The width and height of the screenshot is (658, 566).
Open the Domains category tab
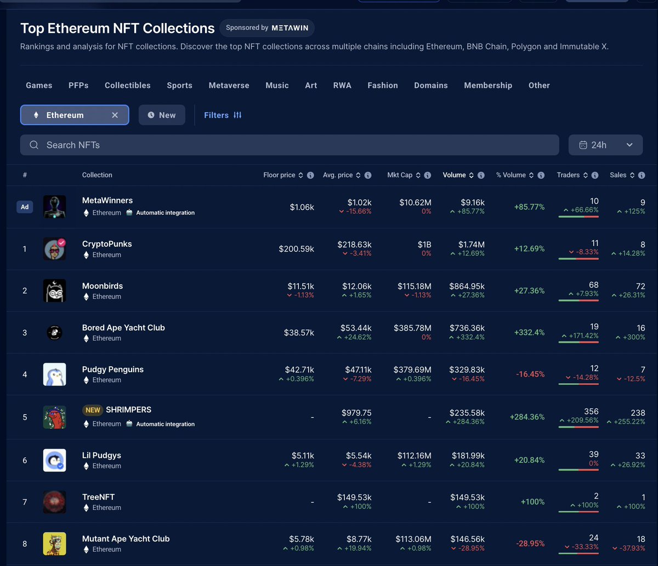coord(431,86)
